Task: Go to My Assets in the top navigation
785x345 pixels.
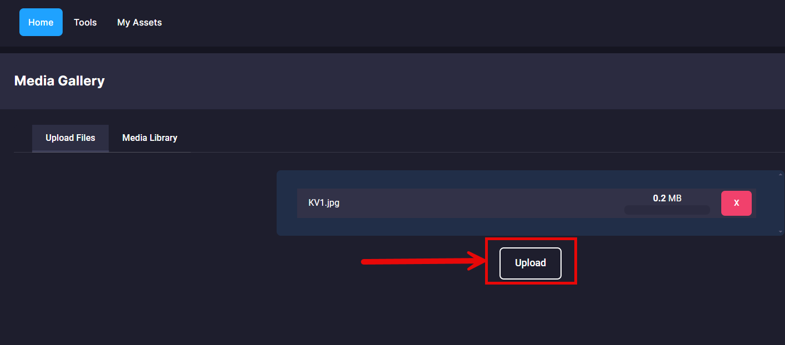Action: click(140, 22)
